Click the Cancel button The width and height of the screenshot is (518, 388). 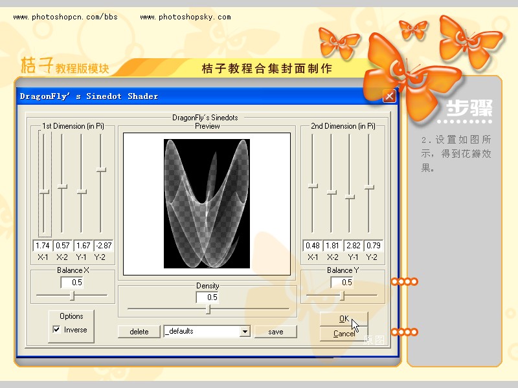[344, 334]
